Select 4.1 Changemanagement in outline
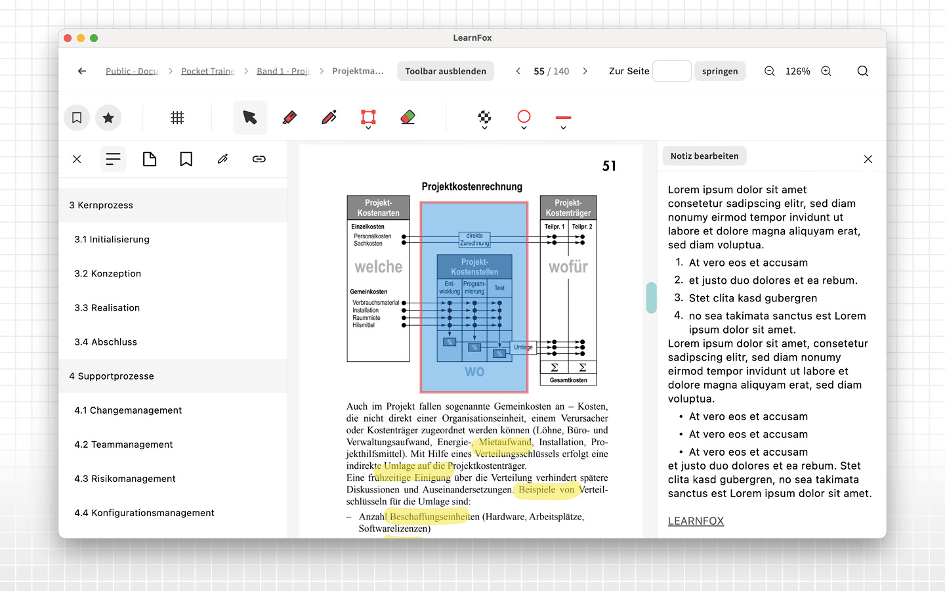The width and height of the screenshot is (945, 591). [173, 410]
